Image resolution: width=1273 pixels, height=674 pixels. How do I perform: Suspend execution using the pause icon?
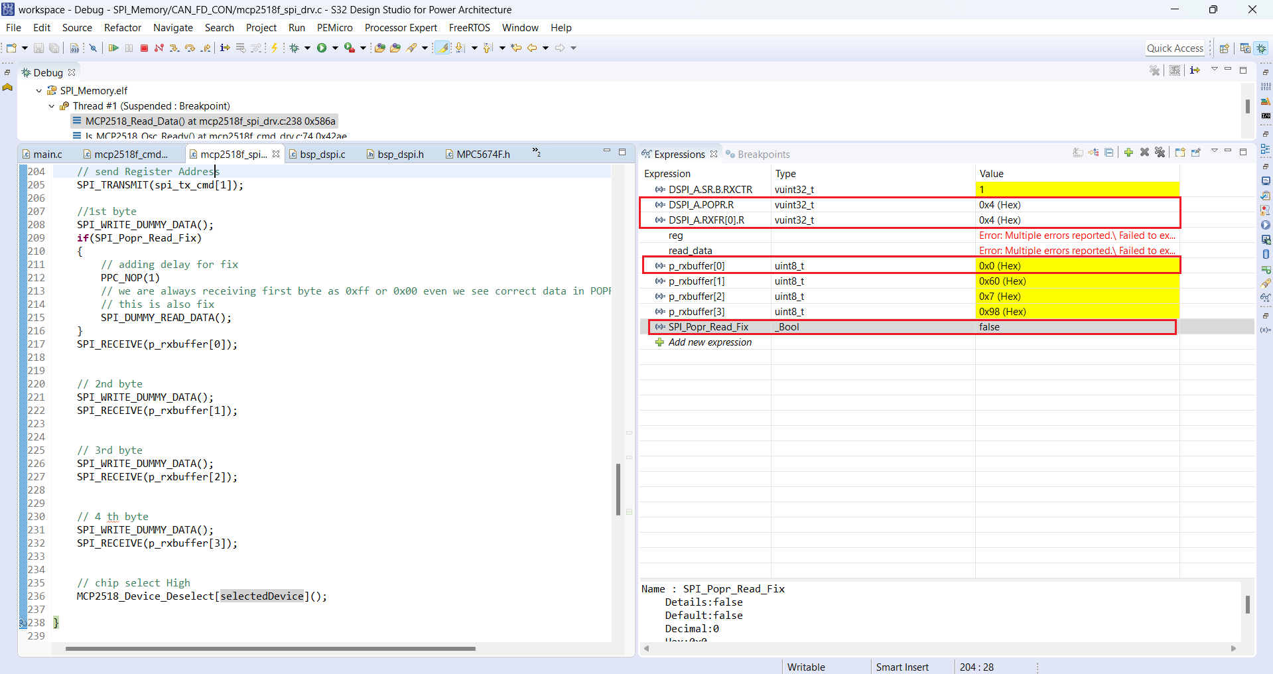pyautogui.click(x=129, y=47)
